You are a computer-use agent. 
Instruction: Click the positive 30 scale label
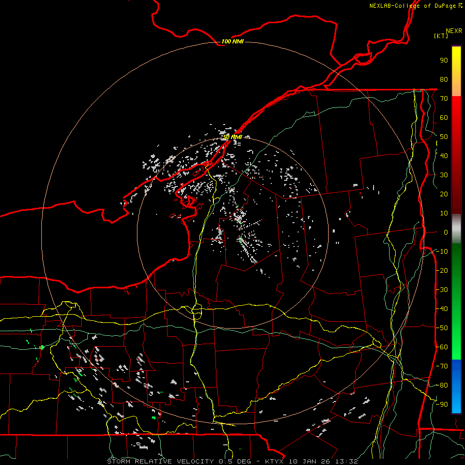pyautogui.click(x=444, y=175)
